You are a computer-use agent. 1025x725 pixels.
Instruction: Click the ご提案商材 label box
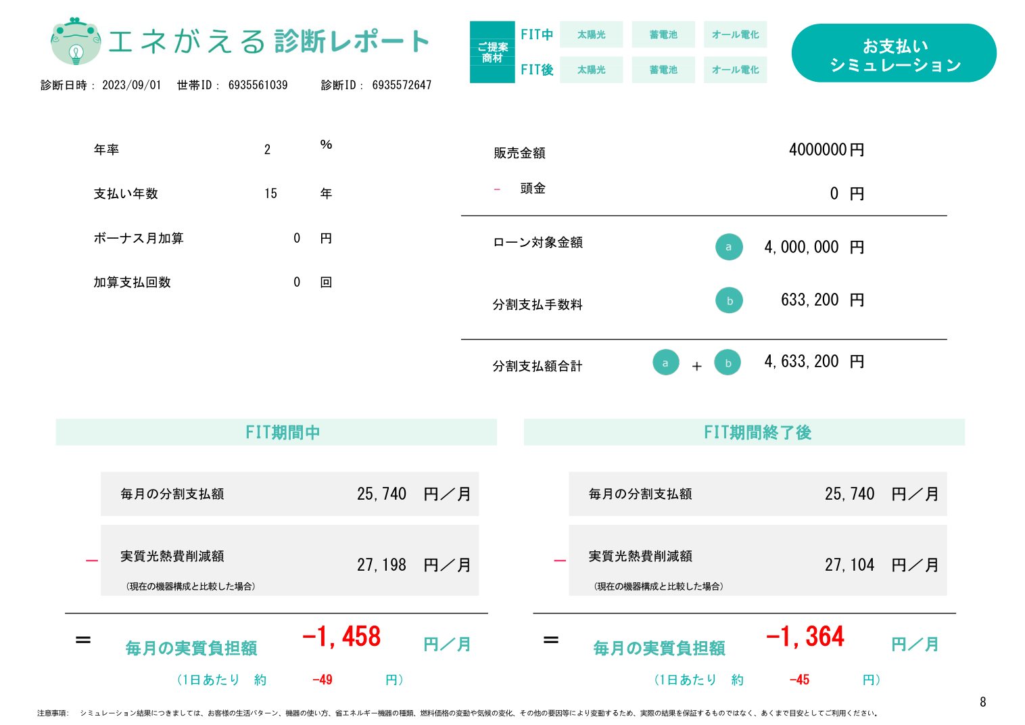(492, 52)
